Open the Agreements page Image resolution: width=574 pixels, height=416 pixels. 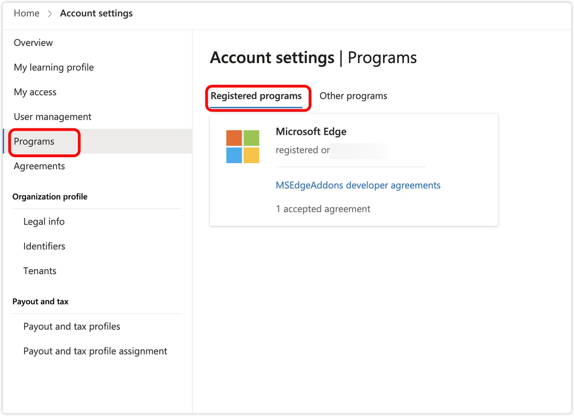[x=39, y=166]
